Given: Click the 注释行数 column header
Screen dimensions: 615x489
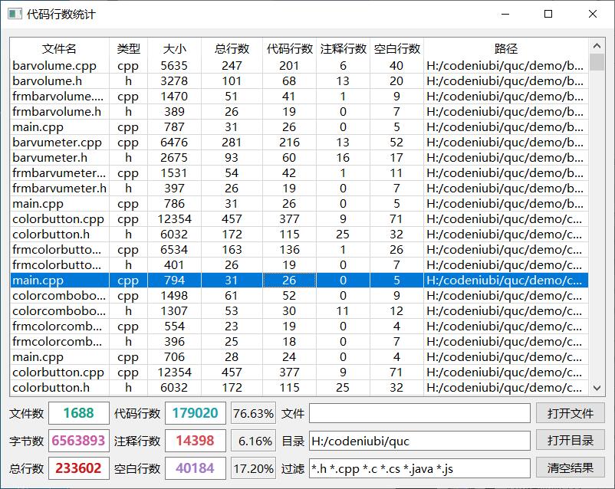Looking at the screenshot, I should click(343, 48).
